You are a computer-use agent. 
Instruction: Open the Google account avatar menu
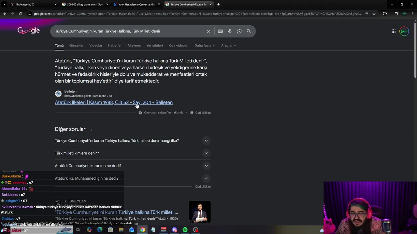[x=404, y=31]
